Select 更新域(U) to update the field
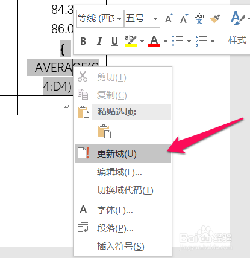This screenshot has width=250, height=258. 123,153
